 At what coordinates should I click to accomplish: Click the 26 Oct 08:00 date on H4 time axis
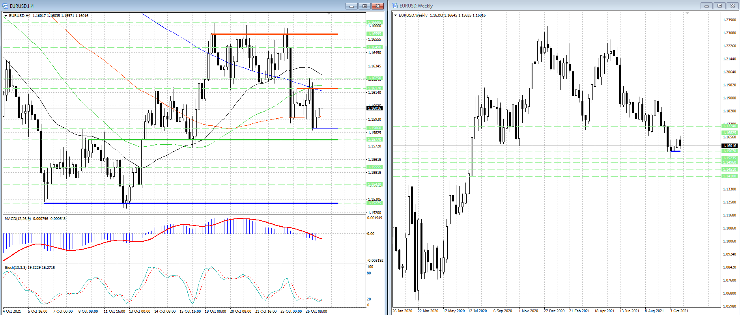pyautogui.click(x=316, y=311)
